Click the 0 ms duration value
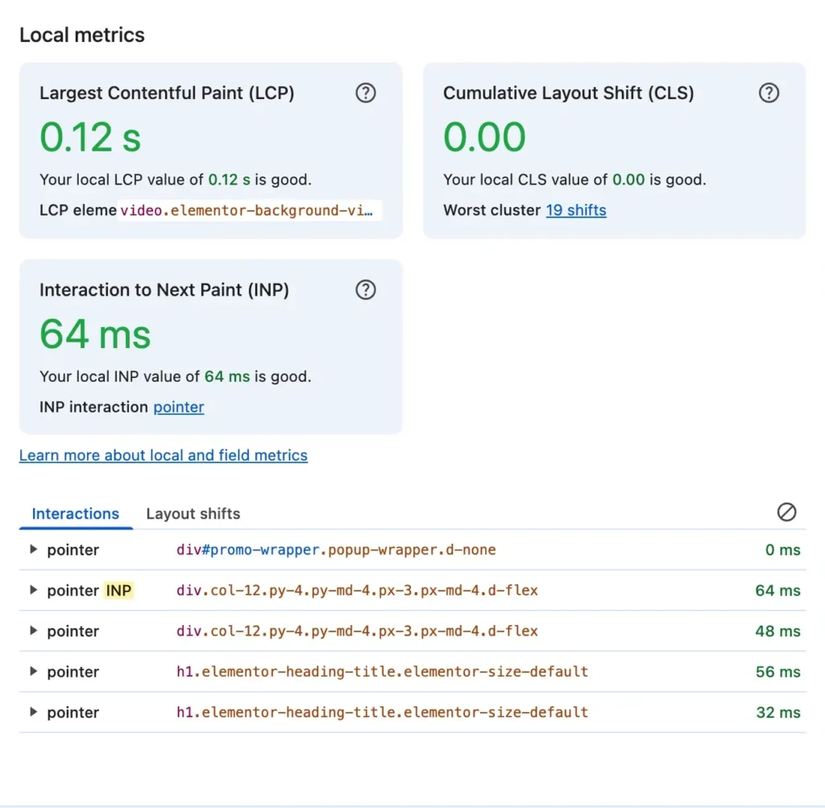825x808 pixels. 783,549
